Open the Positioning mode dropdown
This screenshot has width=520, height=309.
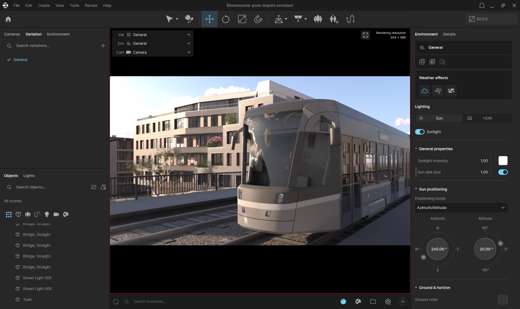point(461,208)
